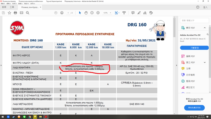The width and height of the screenshot is (211, 119).
Task: Click the 搜尋 tools search box
Action: (194, 21)
